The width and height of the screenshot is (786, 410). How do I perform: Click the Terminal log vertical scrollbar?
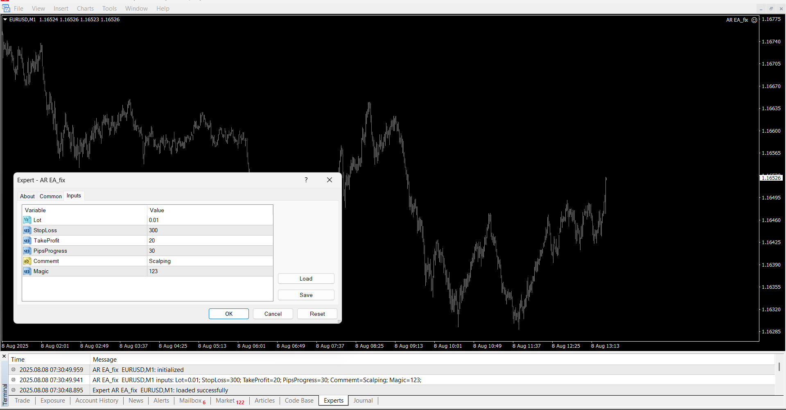(779, 367)
